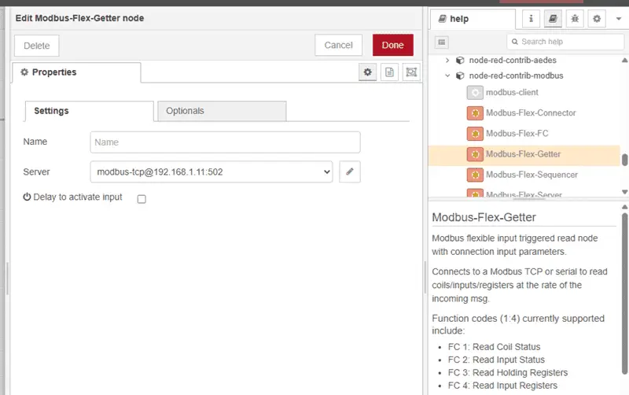Collapse the node-red-contrib-modbus tree
This screenshot has height=395, width=629.
point(447,76)
